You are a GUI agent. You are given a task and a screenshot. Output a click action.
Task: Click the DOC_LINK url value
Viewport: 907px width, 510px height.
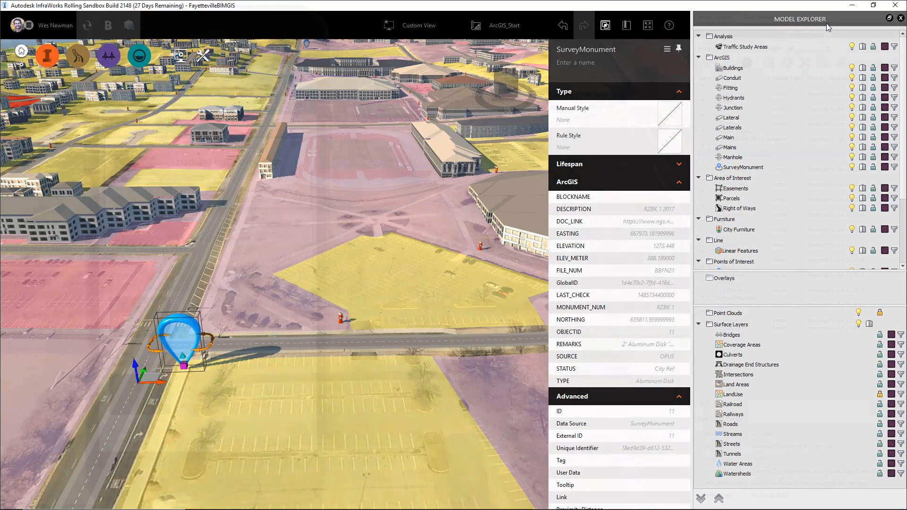tap(648, 221)
